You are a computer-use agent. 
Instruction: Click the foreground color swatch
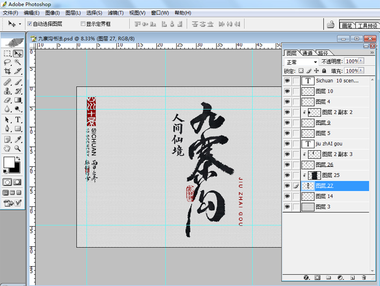(x=9, y=162)
